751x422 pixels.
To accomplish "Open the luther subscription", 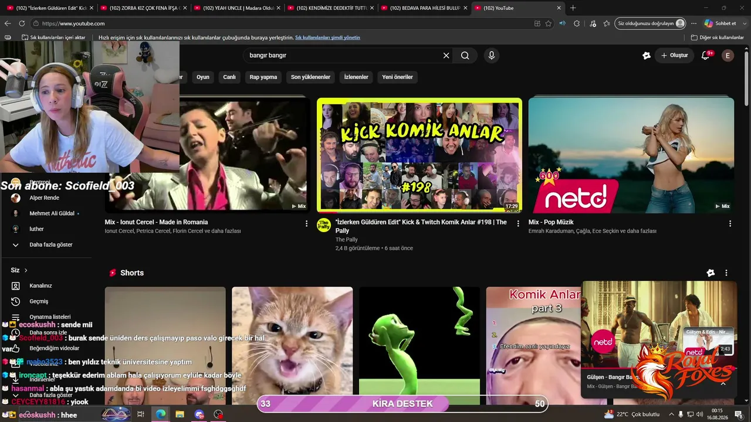I will [x=36, y=229].
